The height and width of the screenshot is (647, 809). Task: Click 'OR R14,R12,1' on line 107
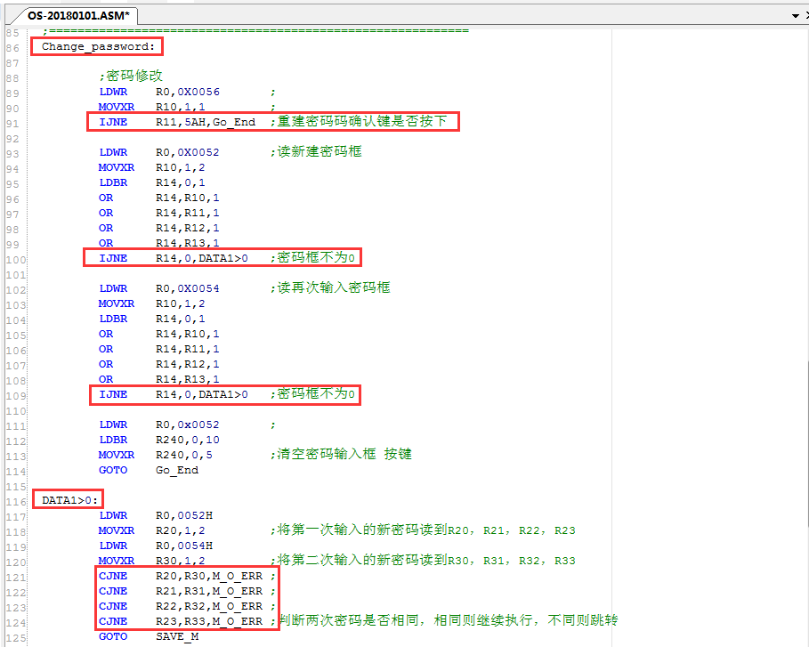click(x=159, y=364)
